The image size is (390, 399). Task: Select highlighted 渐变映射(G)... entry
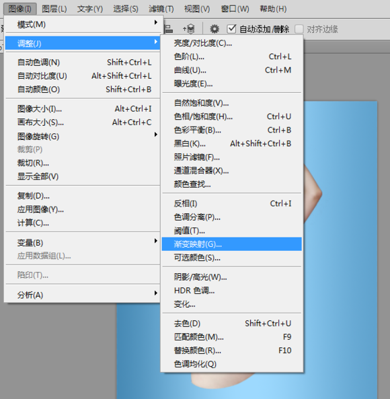231,244
